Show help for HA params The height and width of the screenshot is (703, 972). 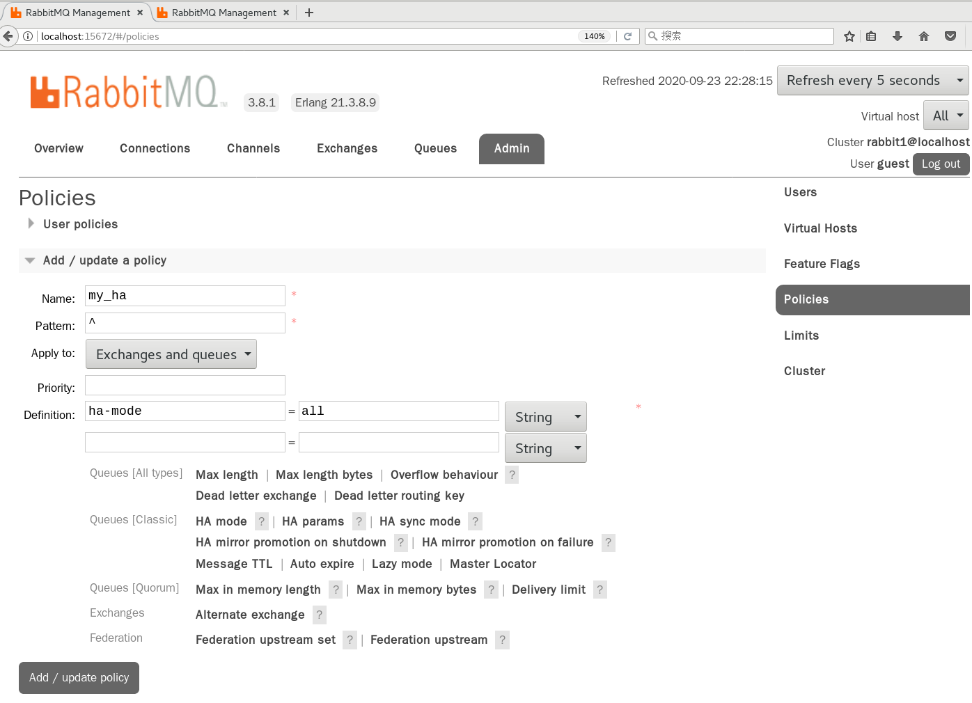coord(359,521)
